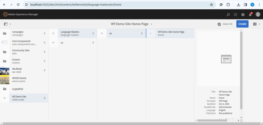
Task: Expand the Screens chevron
Action: coord(45,61)
